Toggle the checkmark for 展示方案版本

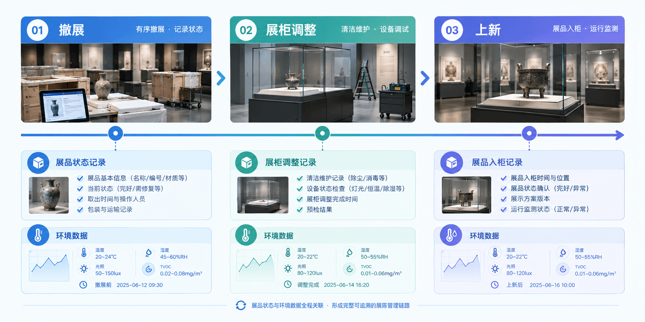tap(504, 199)
